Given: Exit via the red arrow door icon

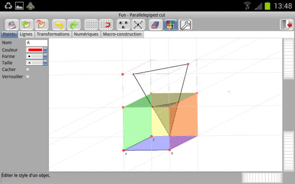Looking at the screenshot, I should (287, 25).
